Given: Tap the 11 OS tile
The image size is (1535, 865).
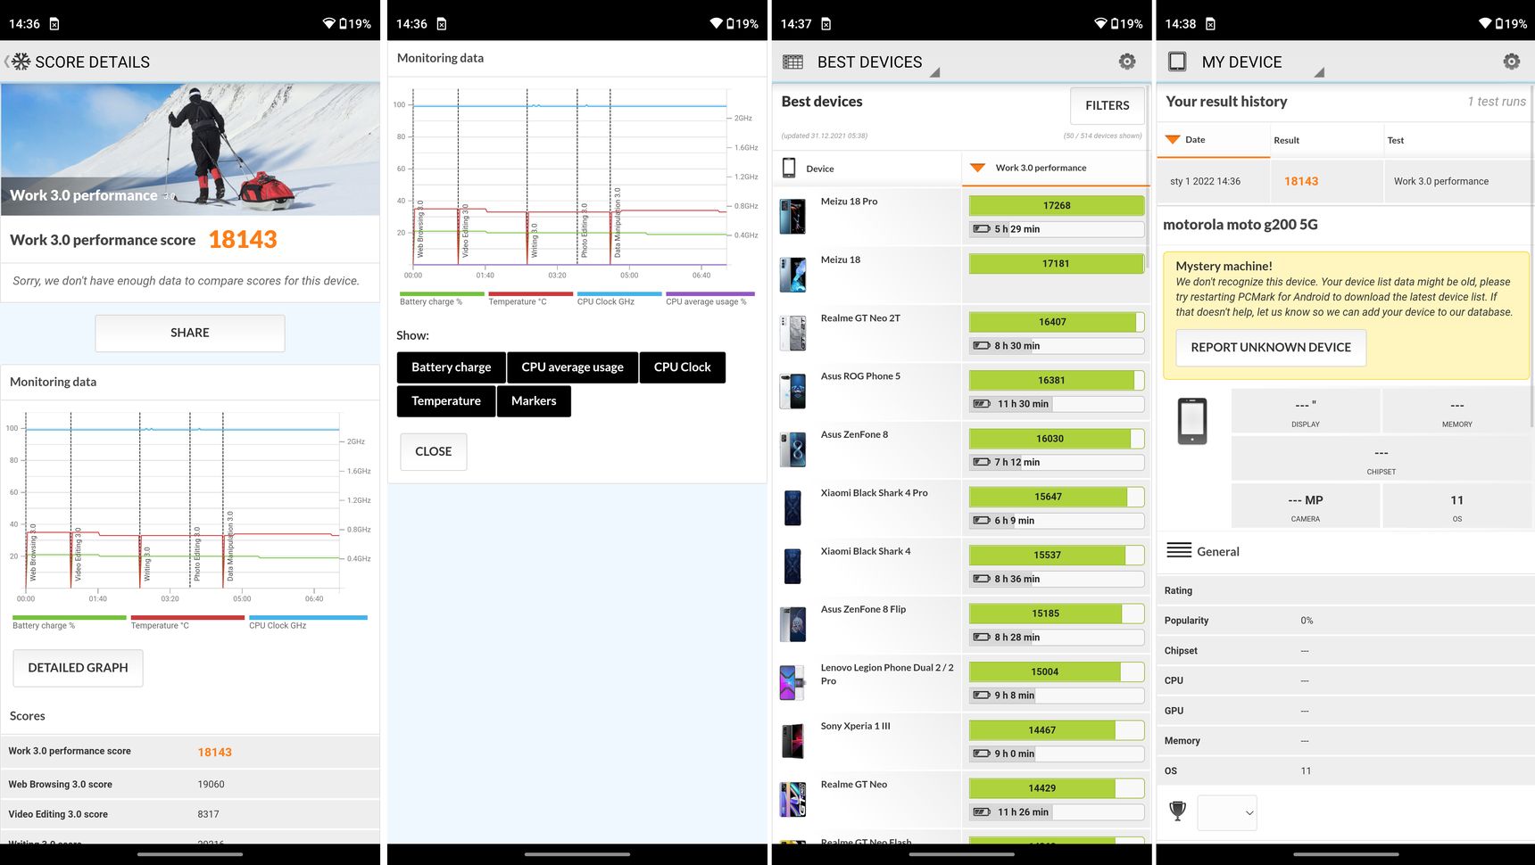Looking at the screenshot, I should click(1457, 506).
